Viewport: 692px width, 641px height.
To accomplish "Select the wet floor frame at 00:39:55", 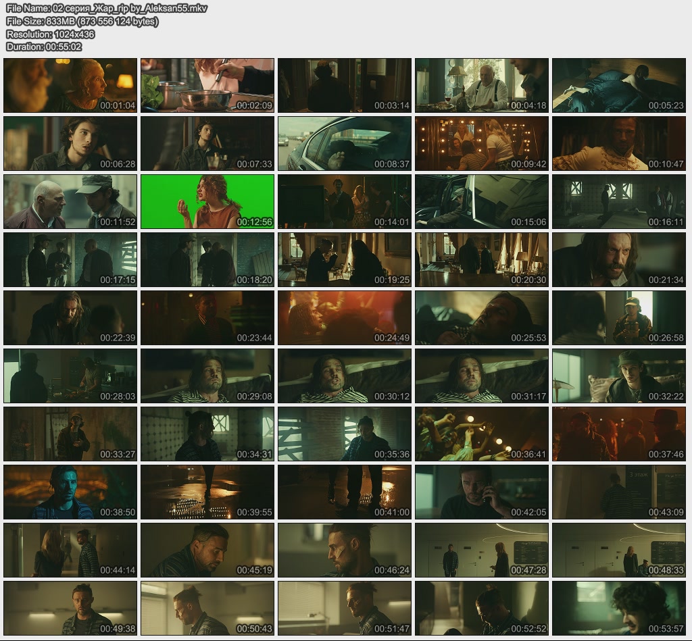I will [207, 492].
